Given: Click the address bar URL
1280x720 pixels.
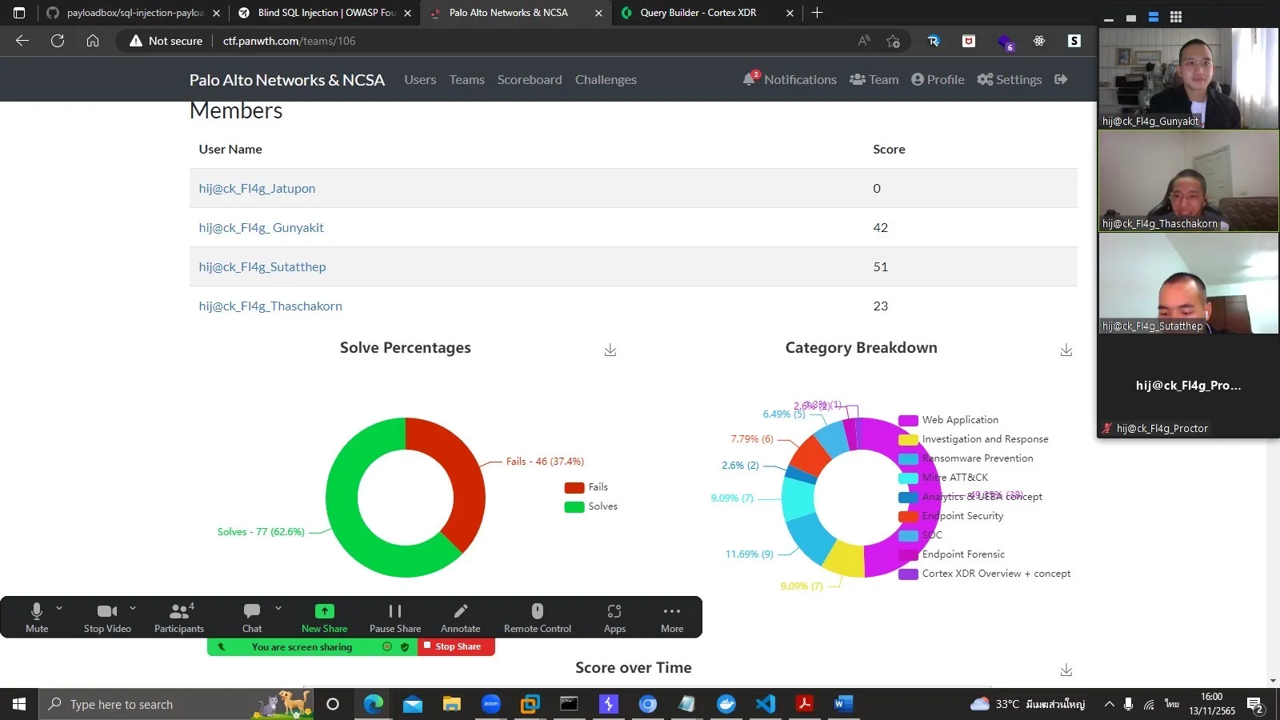Looking at the screenshot, I should point(290,41).
